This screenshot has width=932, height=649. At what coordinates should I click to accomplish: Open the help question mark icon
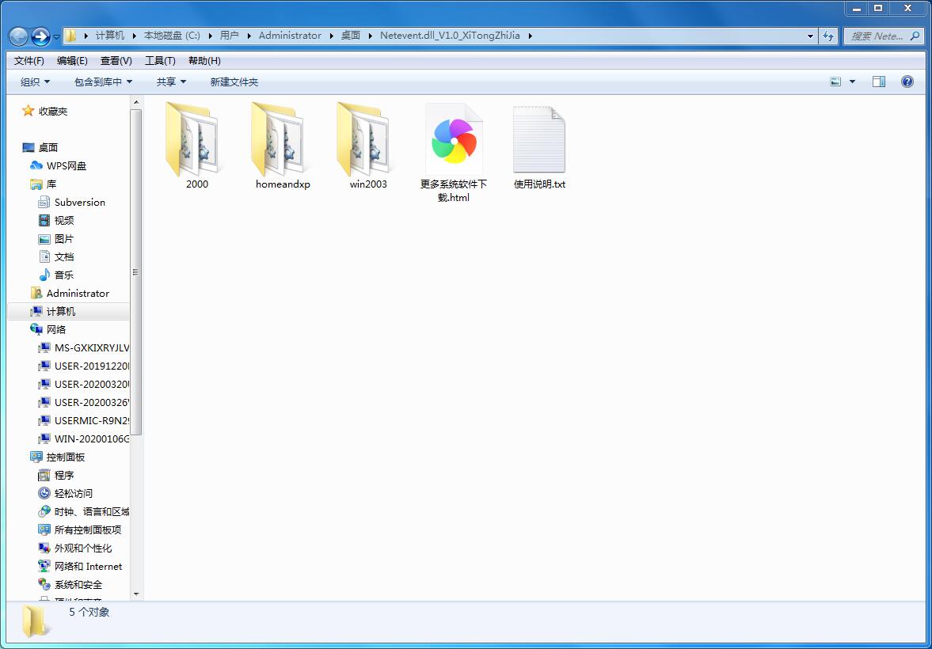tap(907, 82)
